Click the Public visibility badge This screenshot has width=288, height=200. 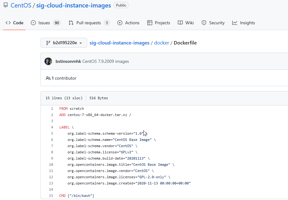[x=121, y=5]
